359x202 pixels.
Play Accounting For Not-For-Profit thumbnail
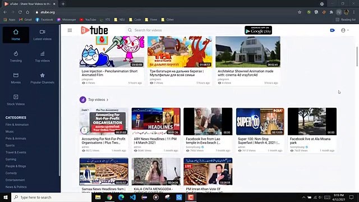tap(104, 121)
